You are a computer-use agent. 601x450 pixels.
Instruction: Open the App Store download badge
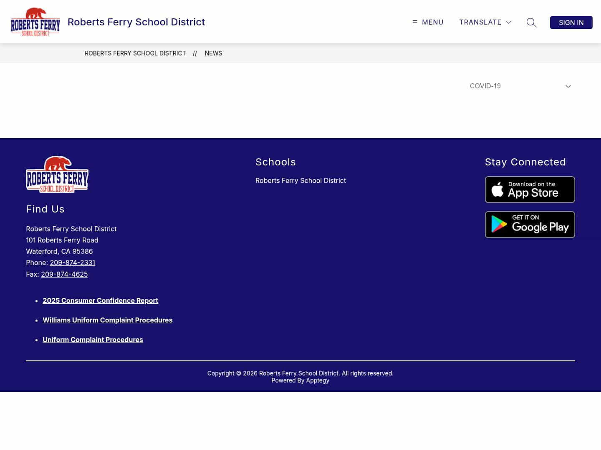pos(530,190)
